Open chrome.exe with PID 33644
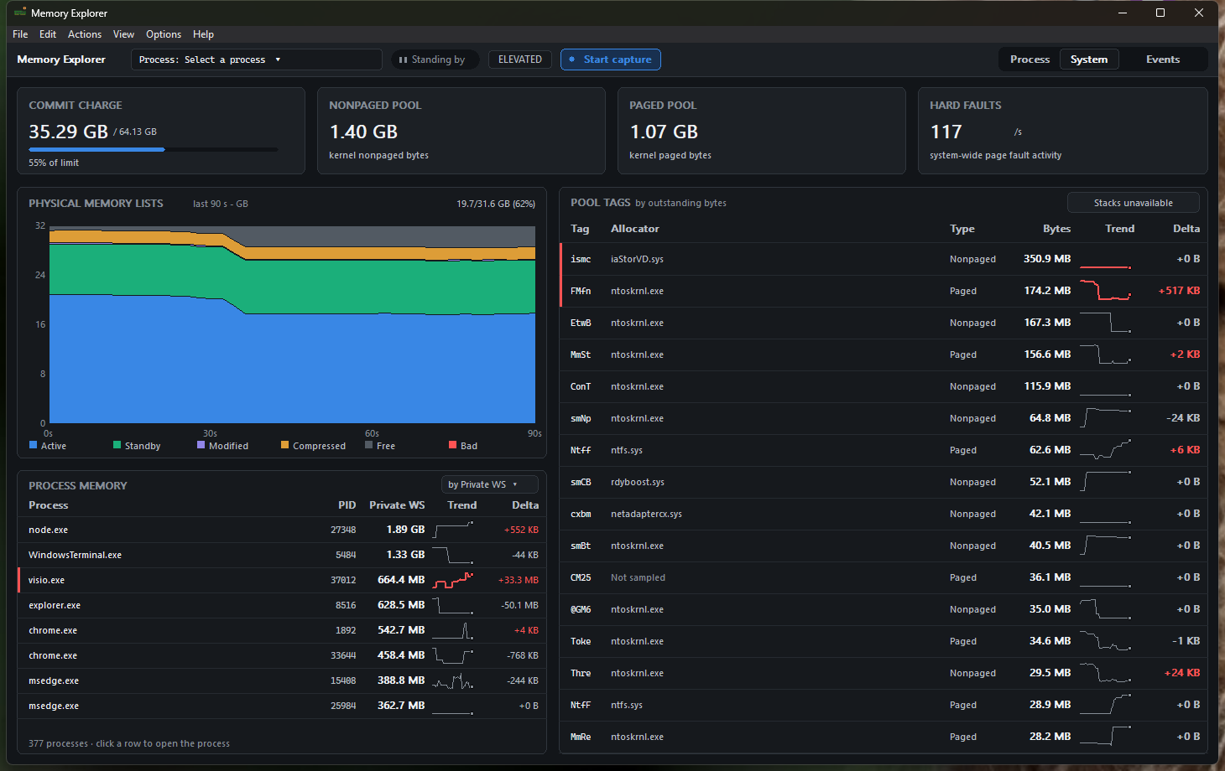The image size is (1225, 771). click(x=282, y=655)
